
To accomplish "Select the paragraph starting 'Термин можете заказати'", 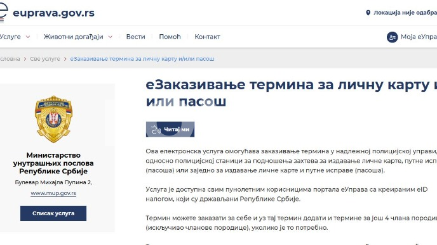I will point(292,223).
